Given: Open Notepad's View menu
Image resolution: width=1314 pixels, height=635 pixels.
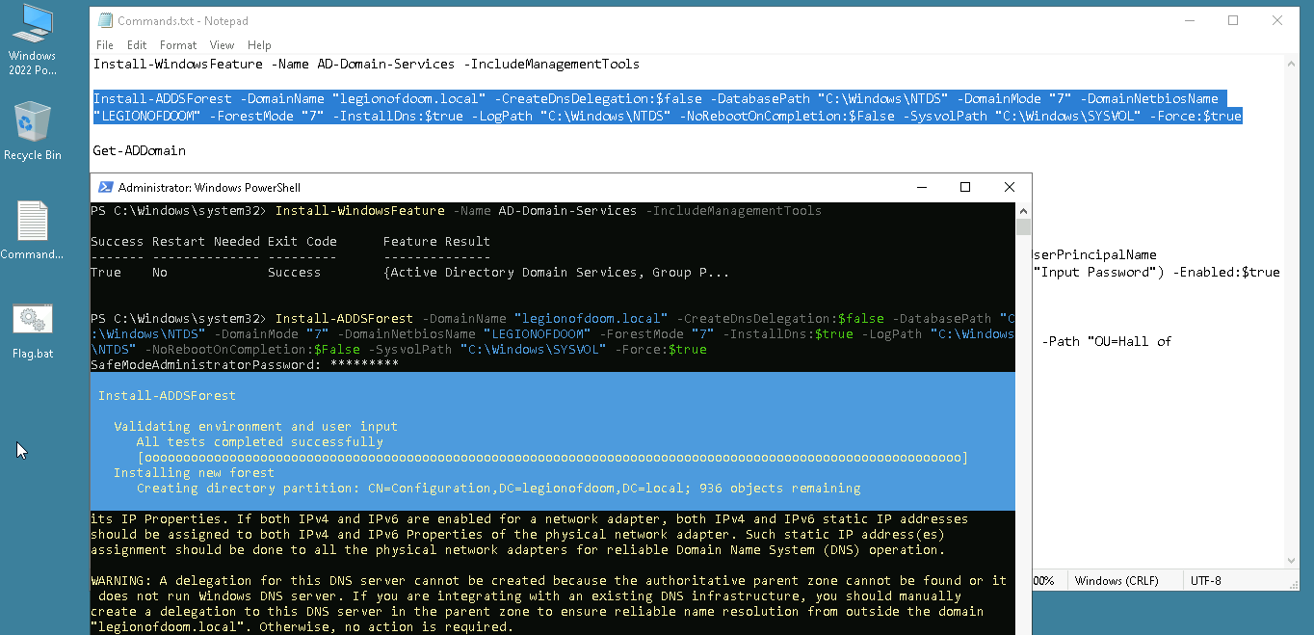Looking at the screenshot, I should pos(222,45).
